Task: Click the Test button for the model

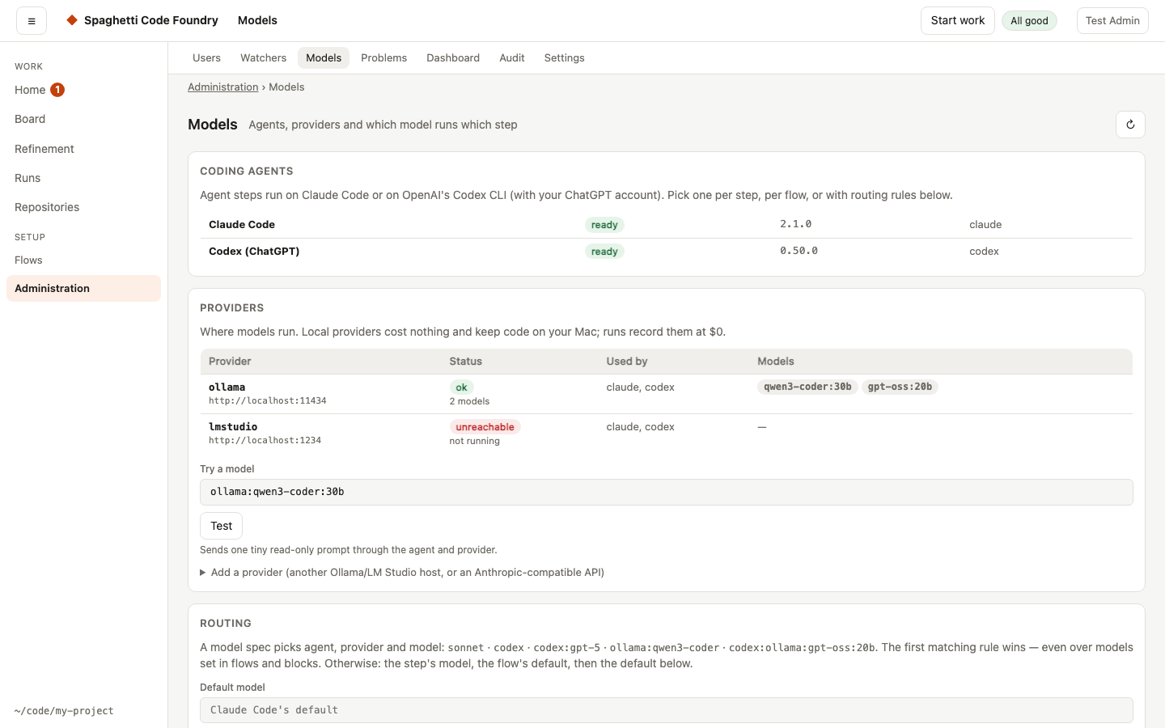Action: [221, 526]
